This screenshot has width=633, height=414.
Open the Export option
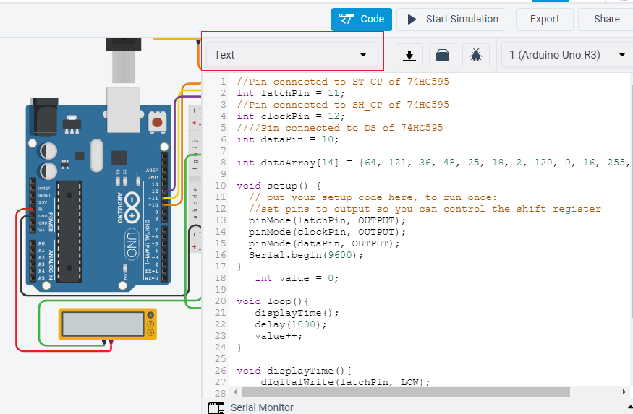point(545,20)
